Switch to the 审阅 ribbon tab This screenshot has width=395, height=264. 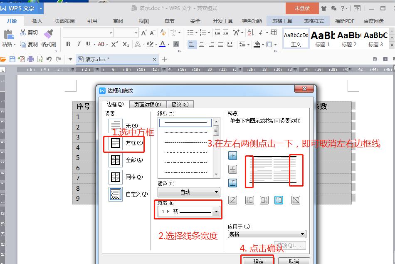(x=118, y=21)
